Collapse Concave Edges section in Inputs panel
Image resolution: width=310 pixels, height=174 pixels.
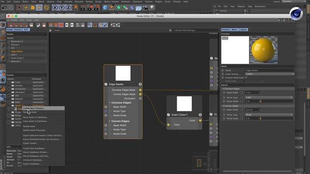224,89
